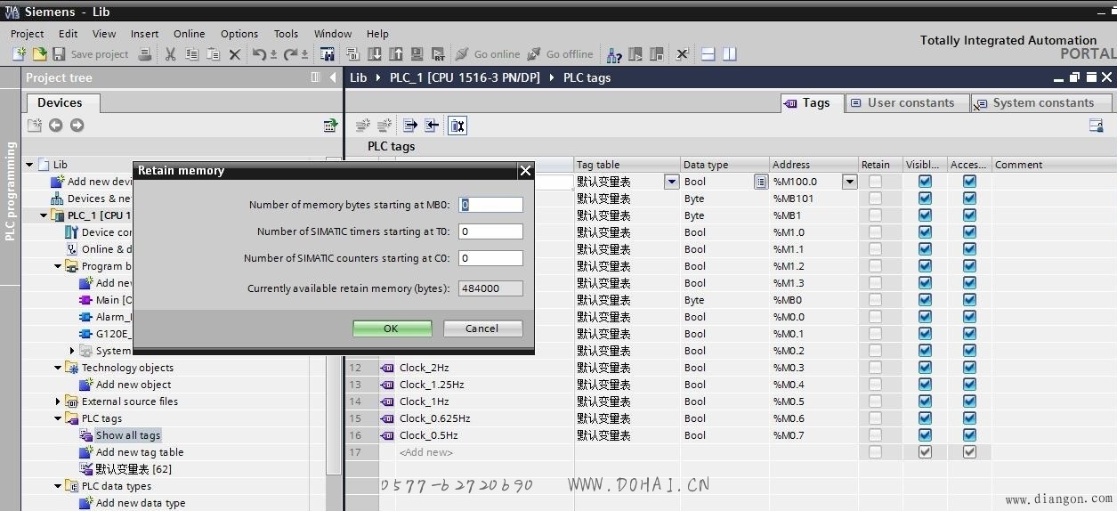Open the Online menu
The height and width of the screenshot is (511, 1117).
189,34
